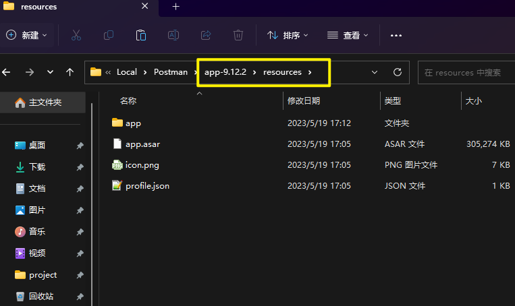515x306 pixels.
Task: Navigate back to previous folder
Action: pos(6,72)
